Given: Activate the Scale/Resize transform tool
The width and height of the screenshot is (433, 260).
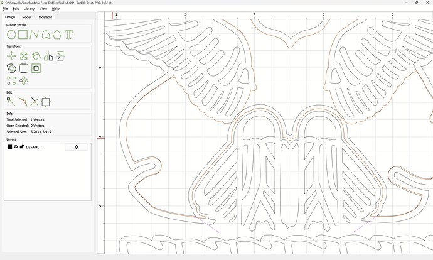Looking at the screenshot, I should pos(24,56).
